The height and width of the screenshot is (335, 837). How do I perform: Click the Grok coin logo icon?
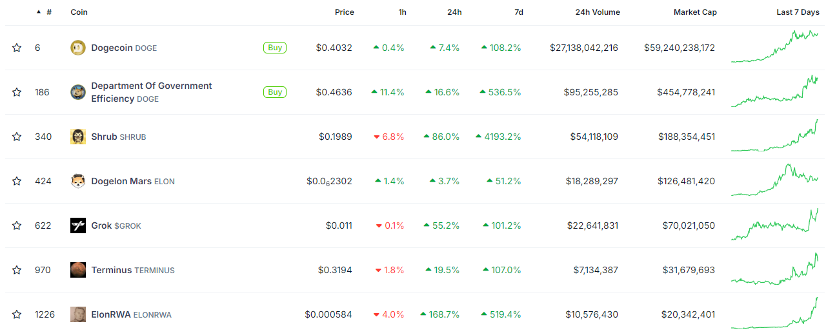[77, 225]
